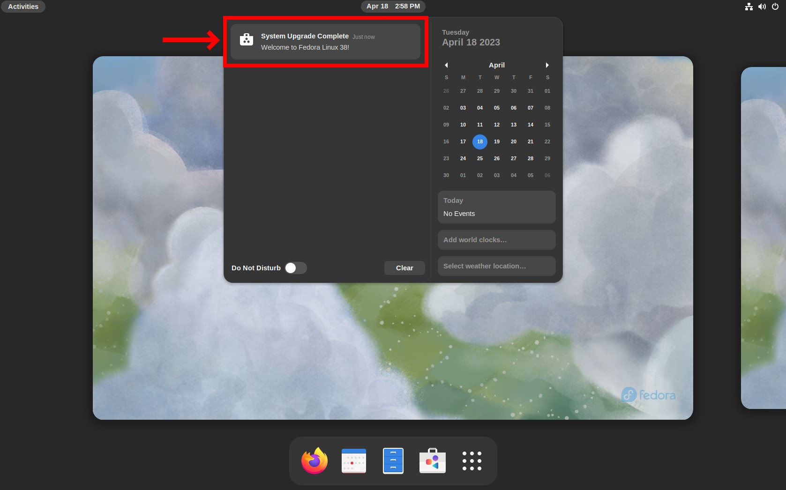
Task: Select April 28 in the calendar
Action: click(x=531, y=158)
